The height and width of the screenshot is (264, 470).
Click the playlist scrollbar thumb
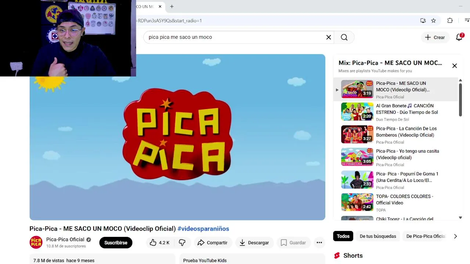460,100
